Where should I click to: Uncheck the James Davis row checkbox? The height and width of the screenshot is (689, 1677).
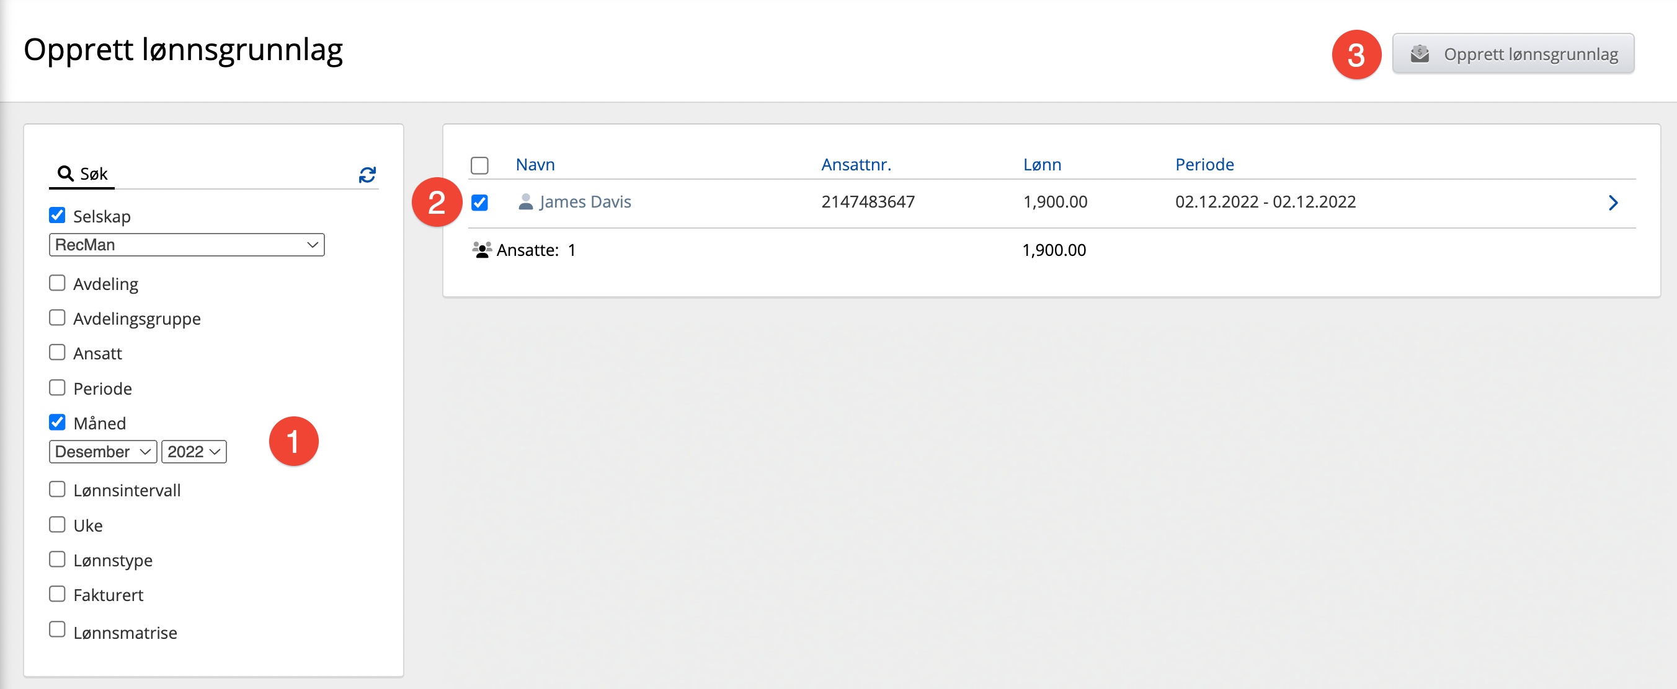(480, 203)
